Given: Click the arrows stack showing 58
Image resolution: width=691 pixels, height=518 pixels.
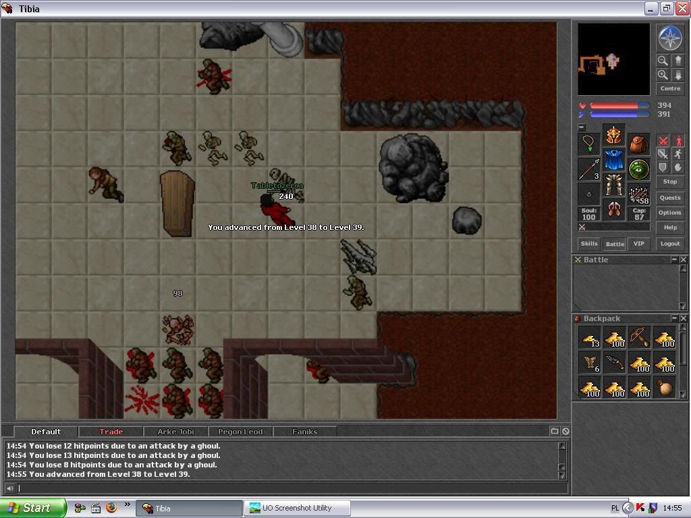Looking at the screenshot, I should pos(638,194).
